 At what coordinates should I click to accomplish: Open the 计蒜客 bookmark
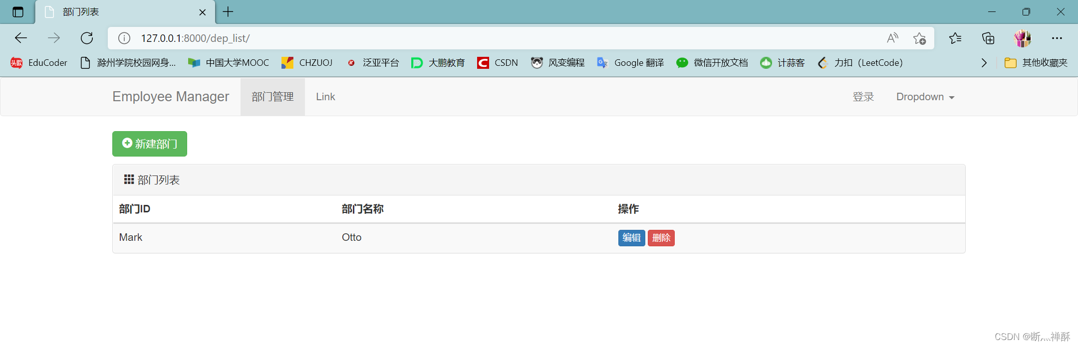point(783,62)
